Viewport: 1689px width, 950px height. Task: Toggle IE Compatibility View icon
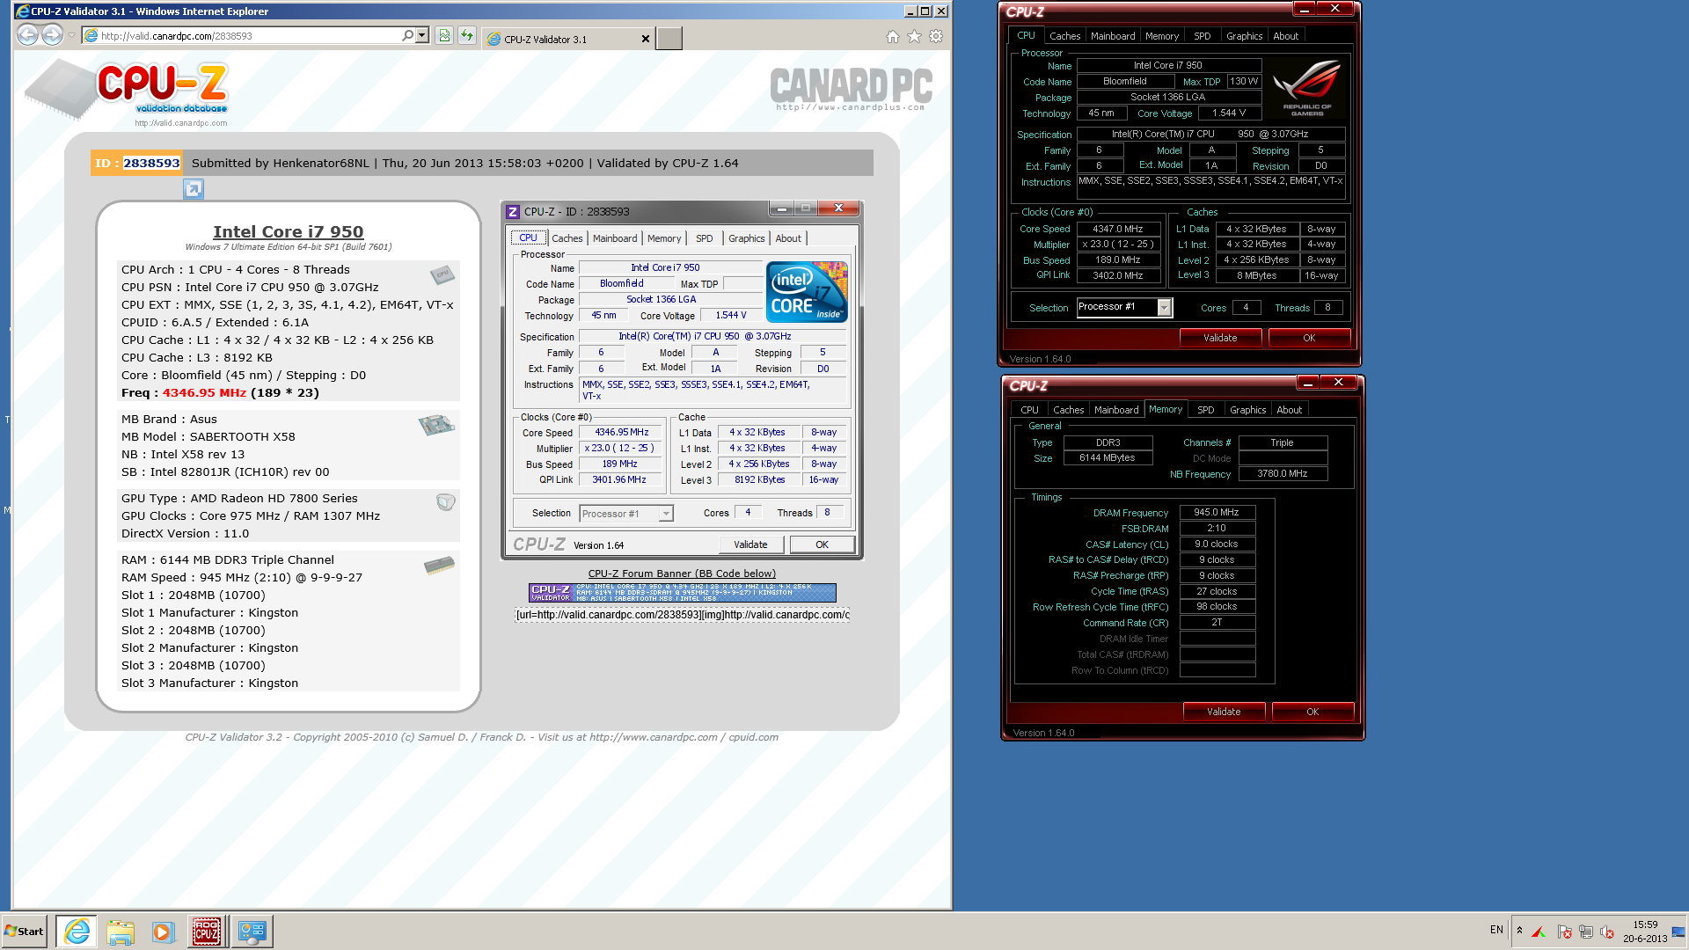(444, 36)
